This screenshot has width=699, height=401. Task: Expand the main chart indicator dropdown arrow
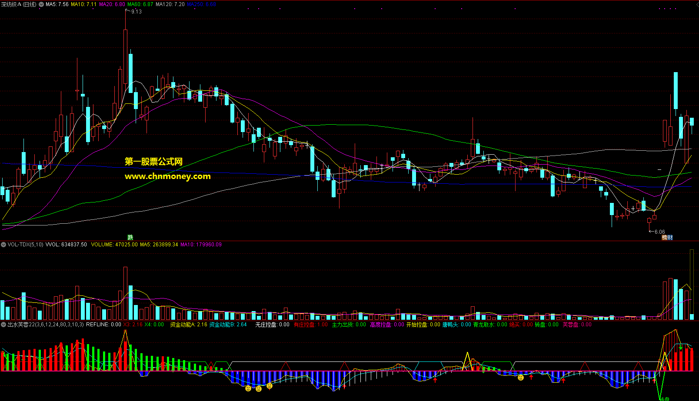tap(41, 4)
